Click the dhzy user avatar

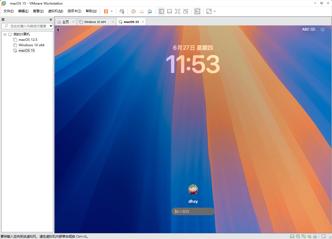193,190
